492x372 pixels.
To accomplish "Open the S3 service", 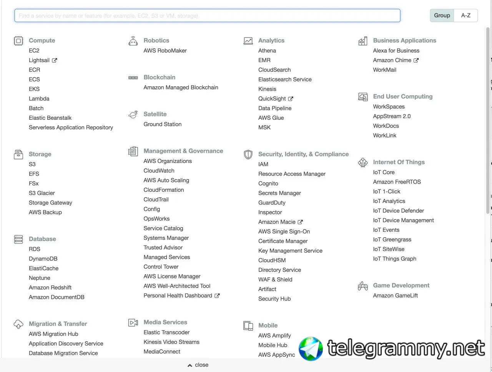I will [x=32, y=164].
